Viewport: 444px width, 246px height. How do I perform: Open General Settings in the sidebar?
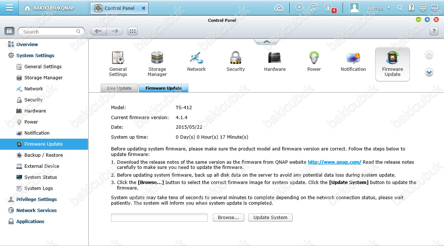coord(43,66)
